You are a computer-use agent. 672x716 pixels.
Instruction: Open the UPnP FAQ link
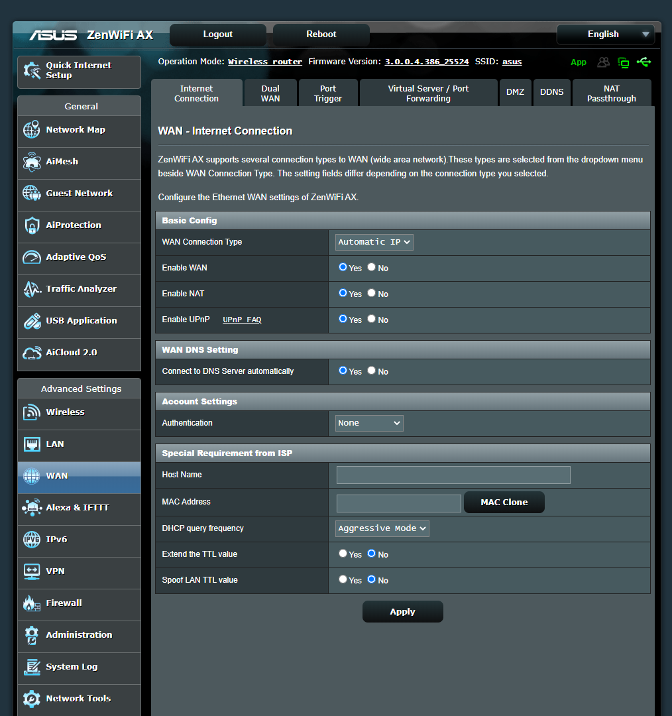pos(242,320)
